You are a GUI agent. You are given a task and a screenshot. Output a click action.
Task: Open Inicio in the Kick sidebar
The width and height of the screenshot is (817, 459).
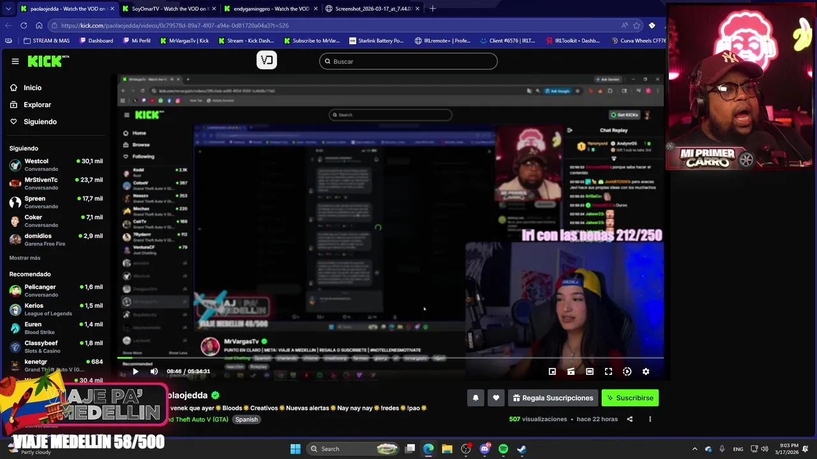point(33,87)
